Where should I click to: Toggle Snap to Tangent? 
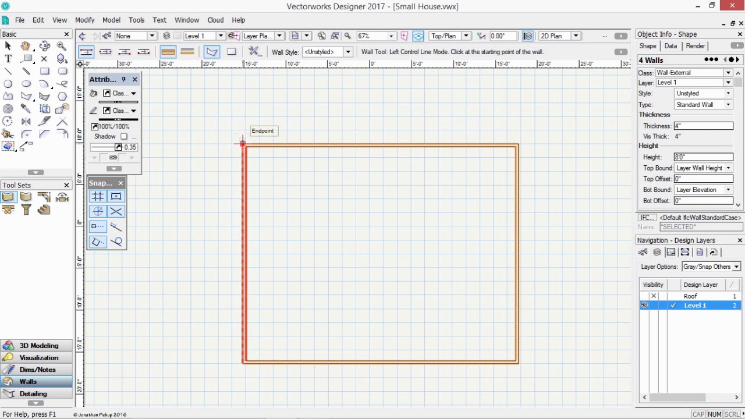116,242
